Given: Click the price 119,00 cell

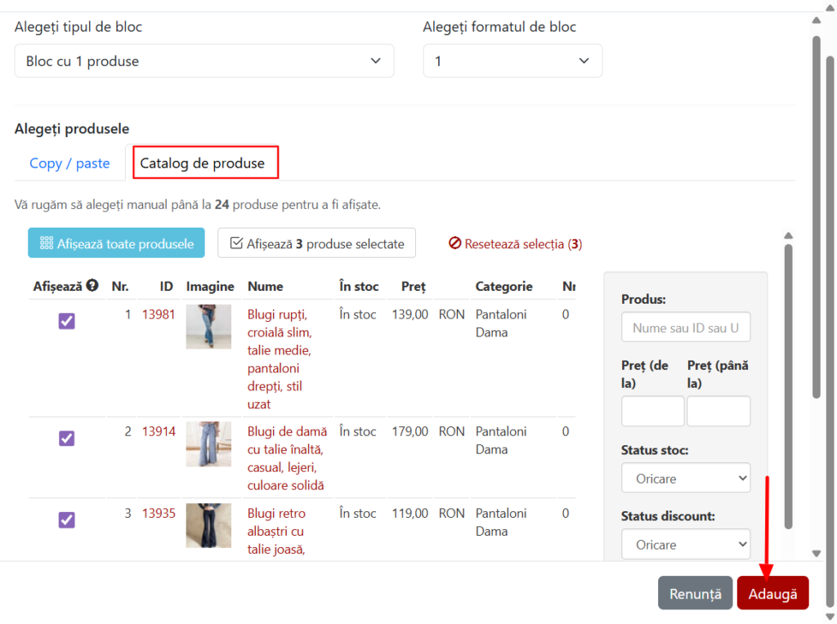Looking at the screenshot, I should (x=410, y=513).
